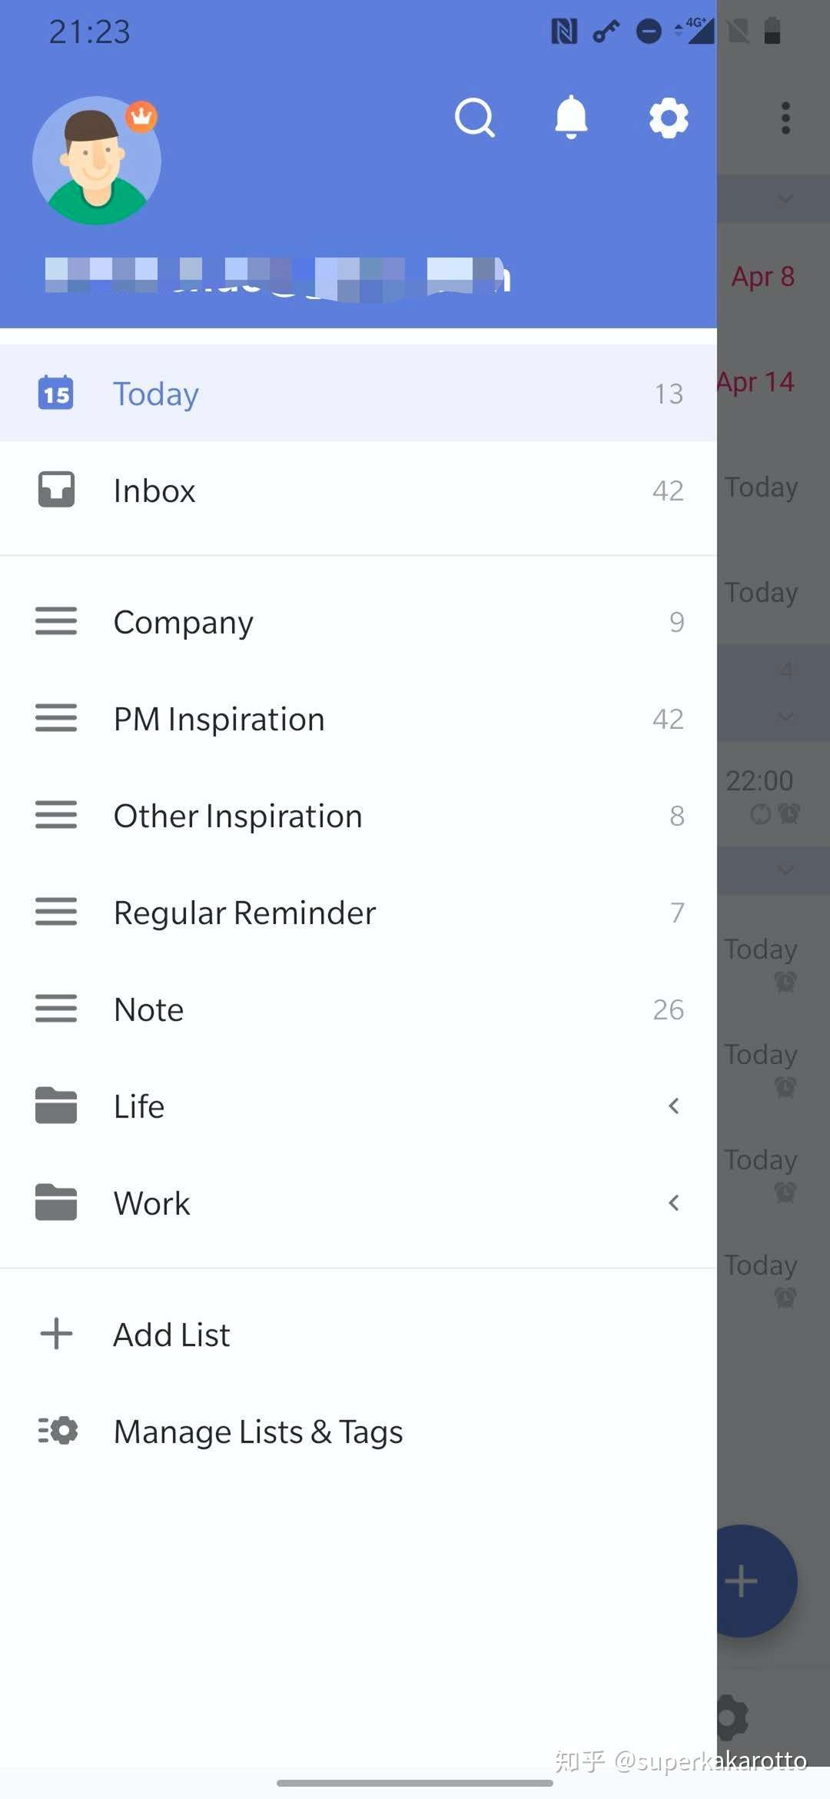
Task: Open settings via the gear icon
Action: (669, 118)
